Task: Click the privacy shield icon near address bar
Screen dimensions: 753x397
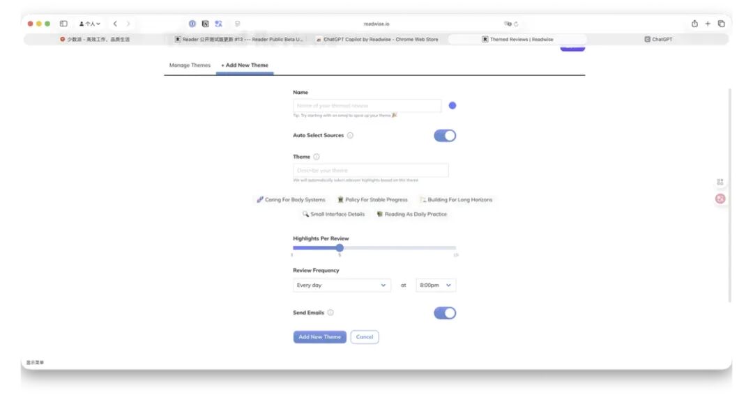Action: click(x=237, y=24)
